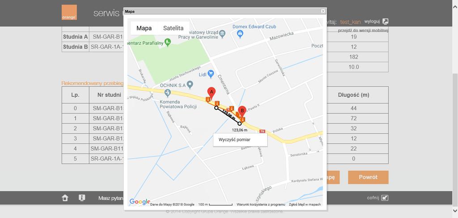458x218 pixels.
Task: Click the Studnia A row header
Action: point(75,37)
